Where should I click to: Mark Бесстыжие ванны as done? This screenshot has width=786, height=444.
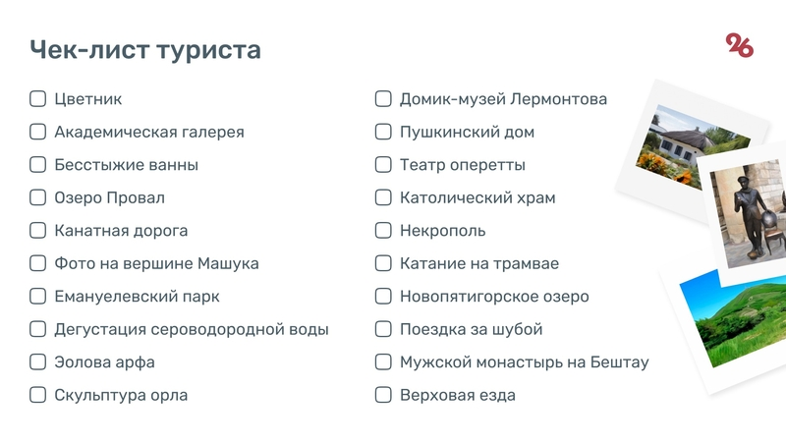[x=38, y=165]
